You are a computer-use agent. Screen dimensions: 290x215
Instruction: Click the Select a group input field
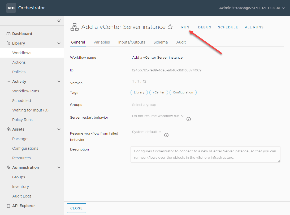(156, 105)
